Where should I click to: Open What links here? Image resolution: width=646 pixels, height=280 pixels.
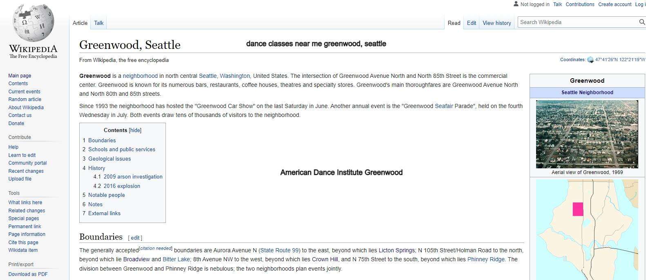click(x=25, y=203)
